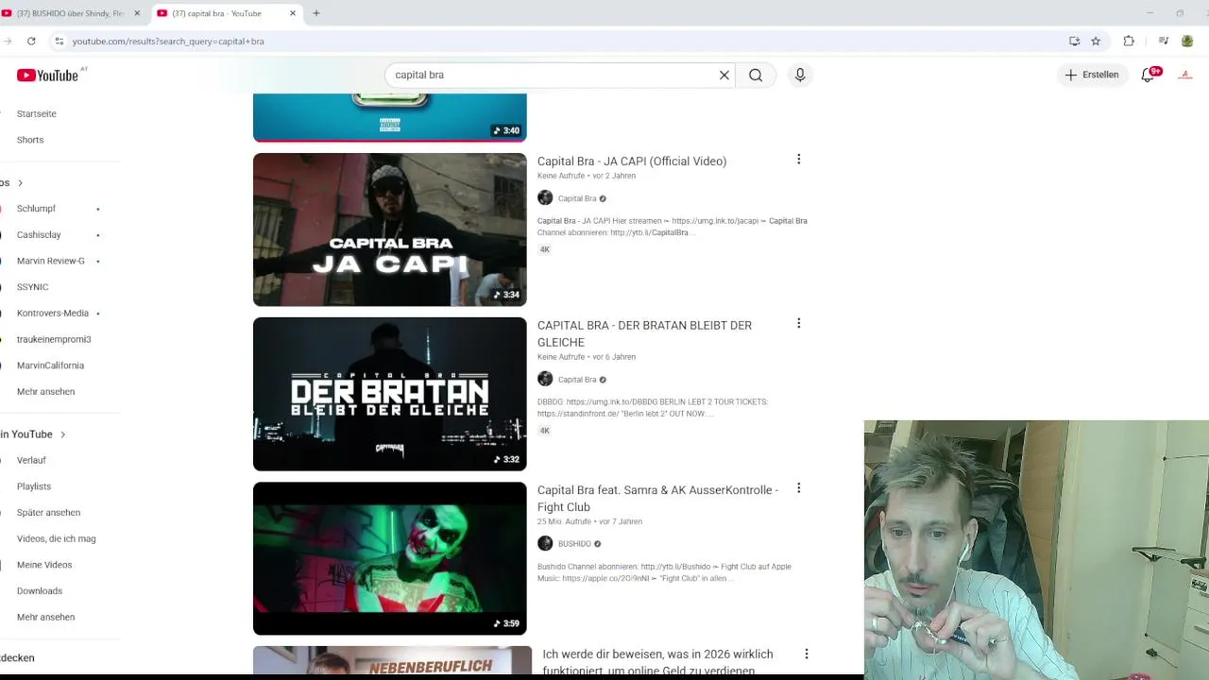This screenshot has height=680, width=1209.
Task: Close the capital bra YouTube tab
Action: tap(293, 13)
